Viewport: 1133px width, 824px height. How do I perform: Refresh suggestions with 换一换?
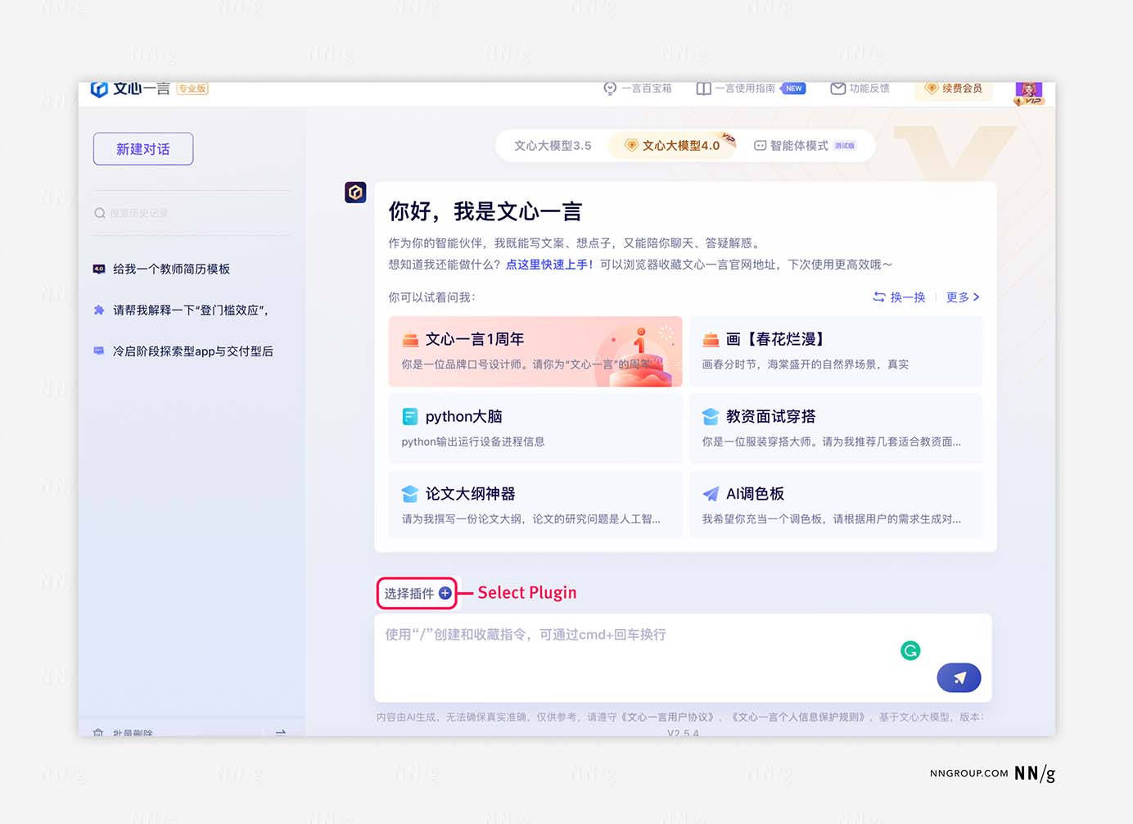point(899,297)
